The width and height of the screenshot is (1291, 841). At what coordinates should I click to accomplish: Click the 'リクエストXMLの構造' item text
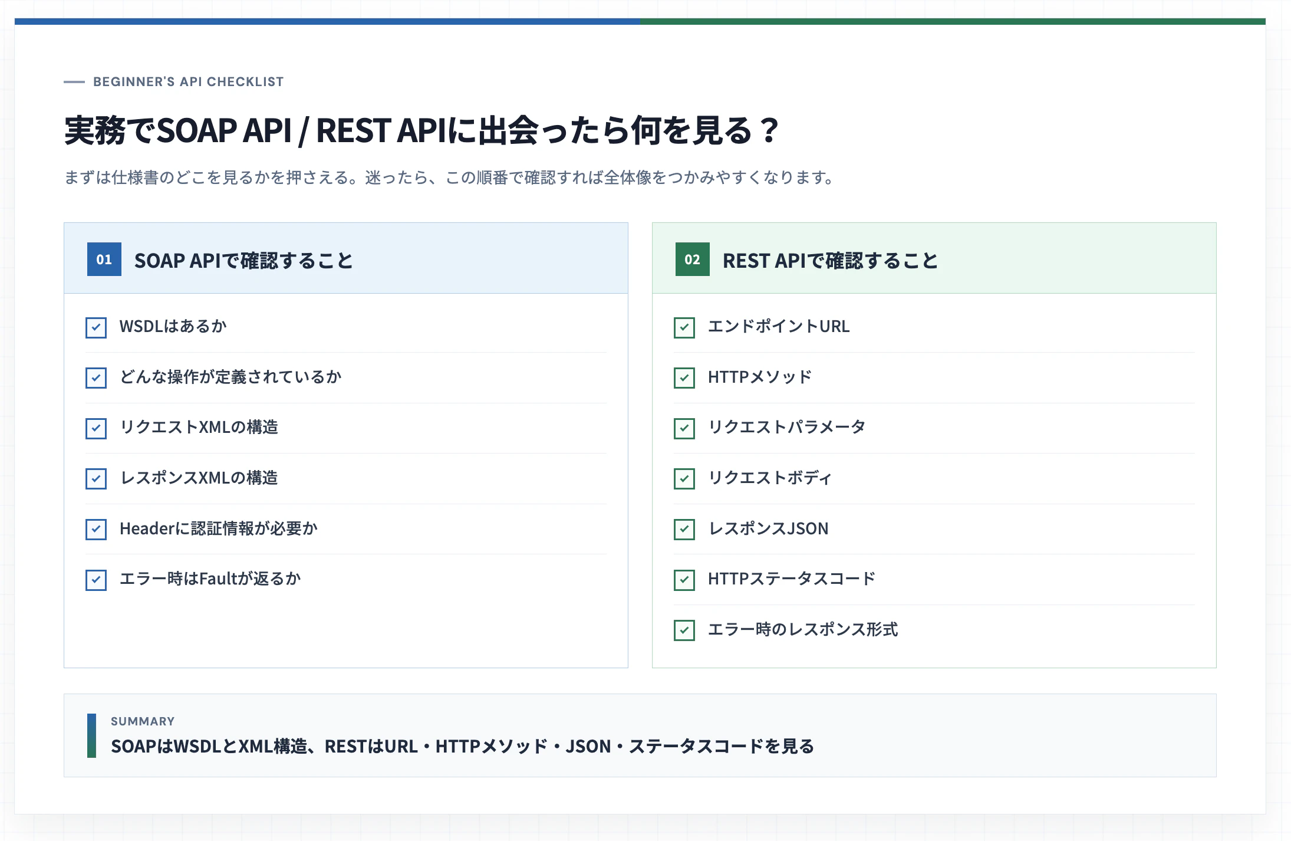click(199, 428)
